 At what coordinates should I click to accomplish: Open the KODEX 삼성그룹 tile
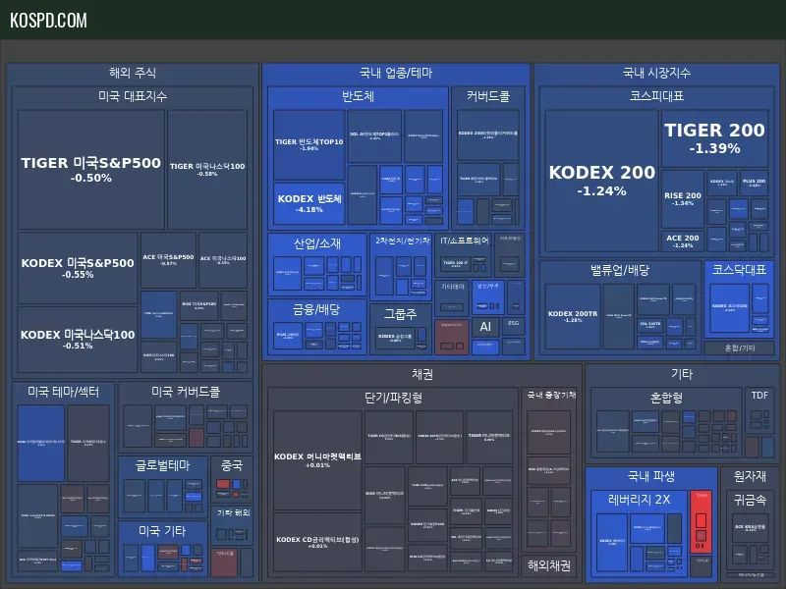coord(396,337)
